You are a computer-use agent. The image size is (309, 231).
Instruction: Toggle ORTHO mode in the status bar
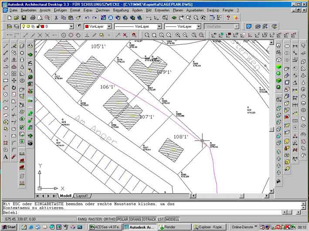(x=109, y=219)
